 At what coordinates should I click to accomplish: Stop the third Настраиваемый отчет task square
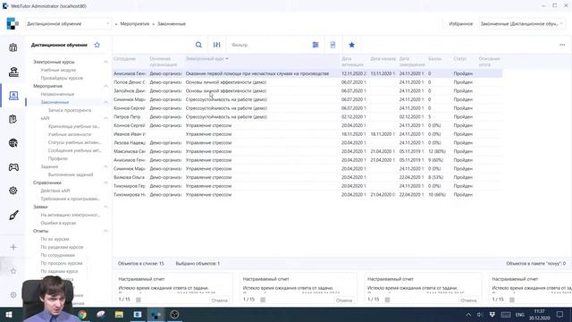387,300
